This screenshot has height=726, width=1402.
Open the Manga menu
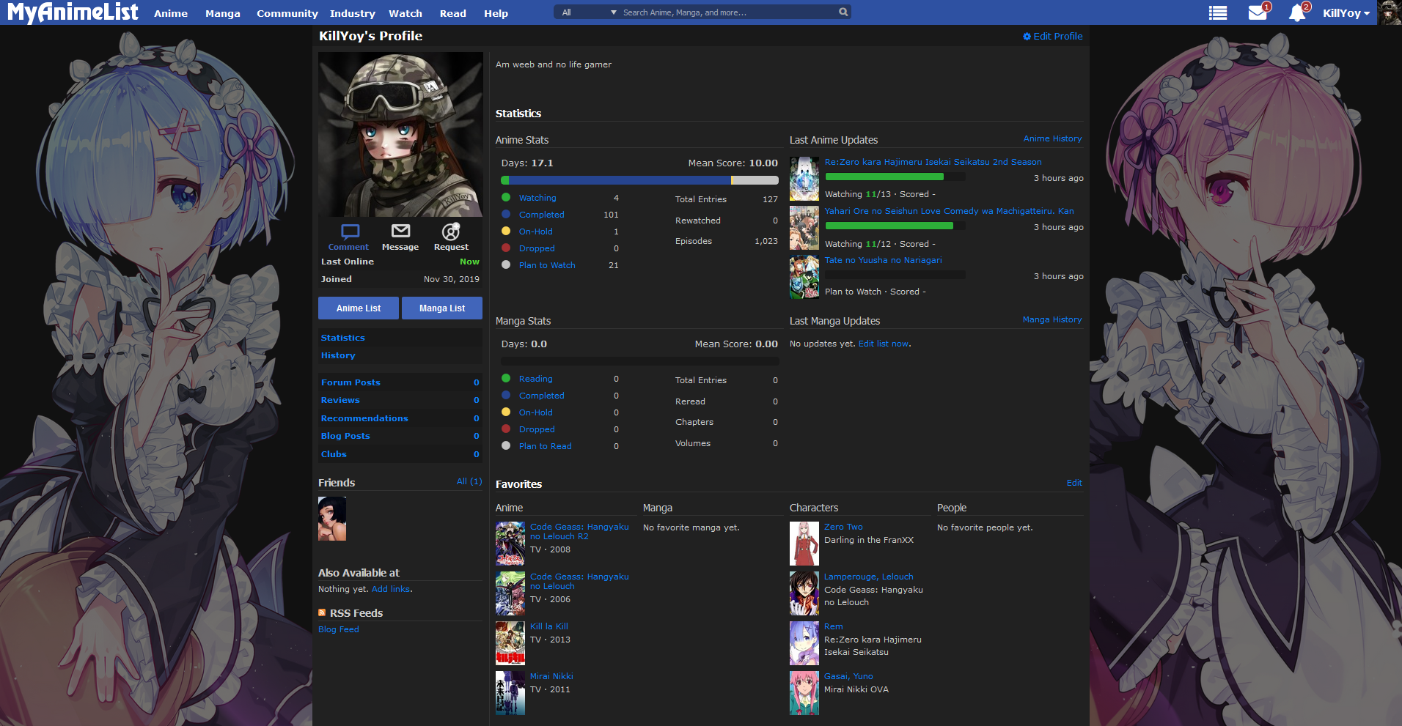click(223, 13)
